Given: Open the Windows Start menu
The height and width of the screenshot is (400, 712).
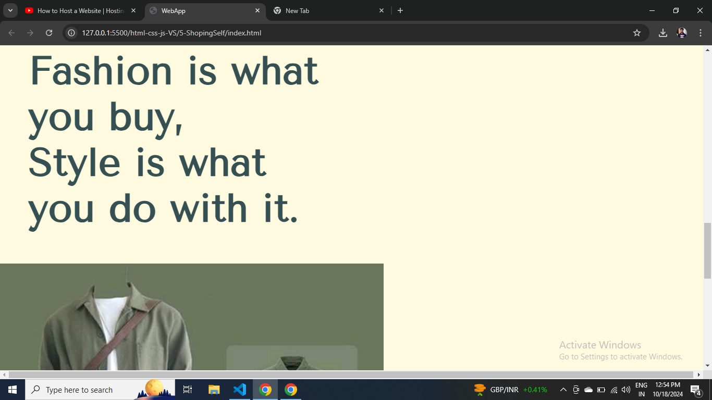Looking at the screenshot, I should pos(13,390).
